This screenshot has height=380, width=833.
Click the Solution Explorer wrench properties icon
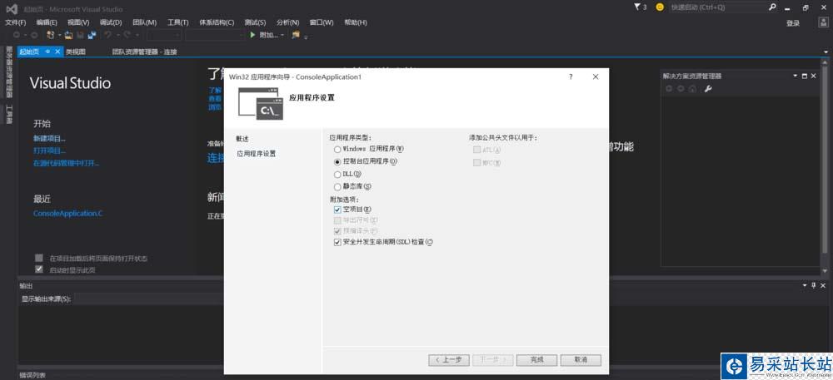coord(707,88)
